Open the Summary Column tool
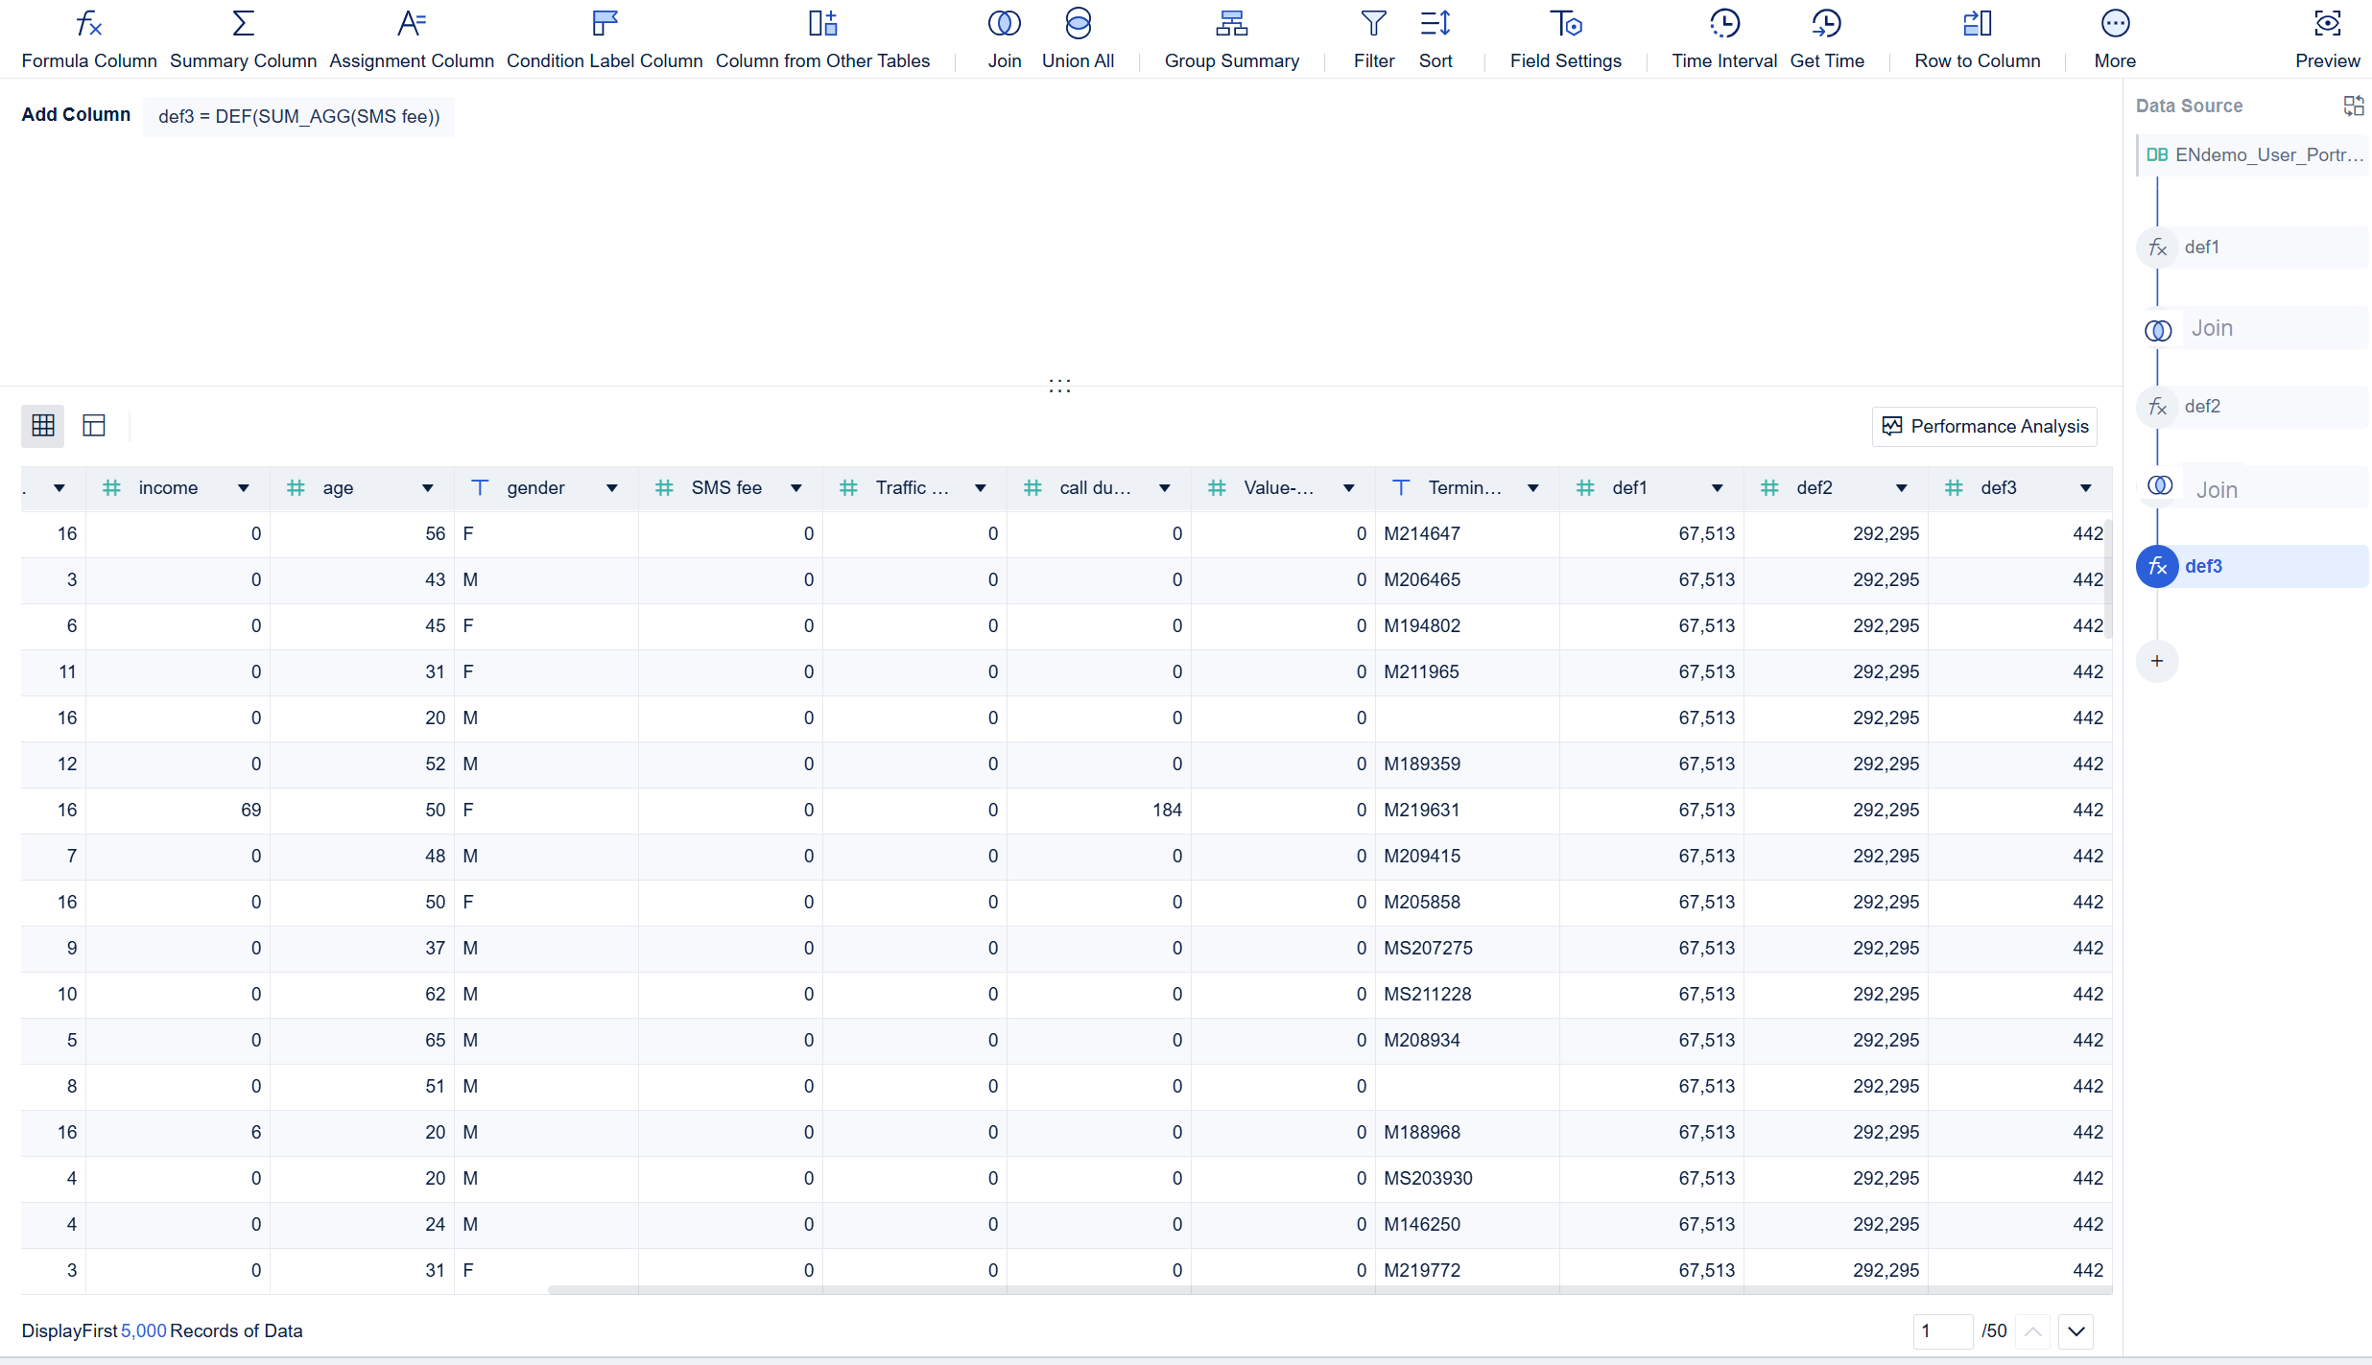This screenshot has height=1365, width=2372. pyautogui.click(x=243, y=36)
